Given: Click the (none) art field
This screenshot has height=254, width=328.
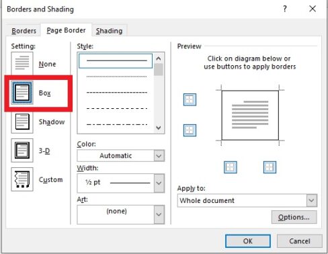Looking at the screenshot, I should (x=121, y=214).
